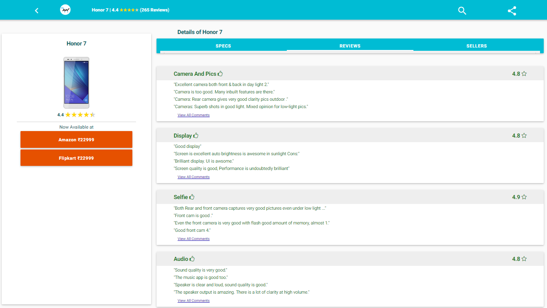
Task: Click comment 'Screen quality is good, Performance is undoubtedly brilliant'
Action: 232,168
